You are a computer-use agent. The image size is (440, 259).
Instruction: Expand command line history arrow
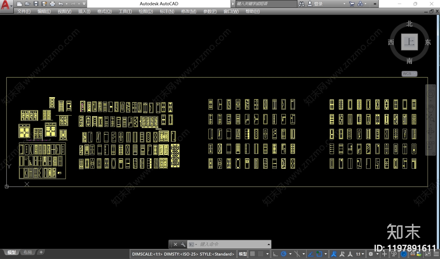(268, 244)
